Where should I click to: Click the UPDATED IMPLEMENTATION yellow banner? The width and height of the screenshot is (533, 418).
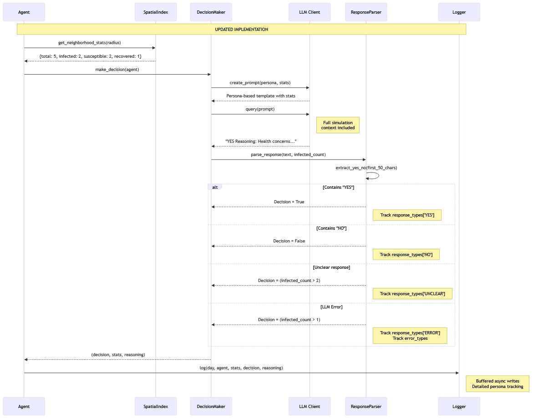[241, 29]
